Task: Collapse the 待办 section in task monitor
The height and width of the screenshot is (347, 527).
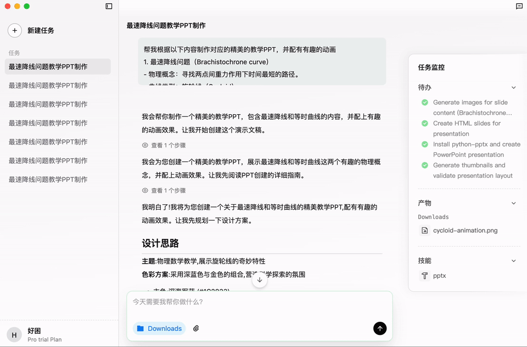Action: (513, 87)
